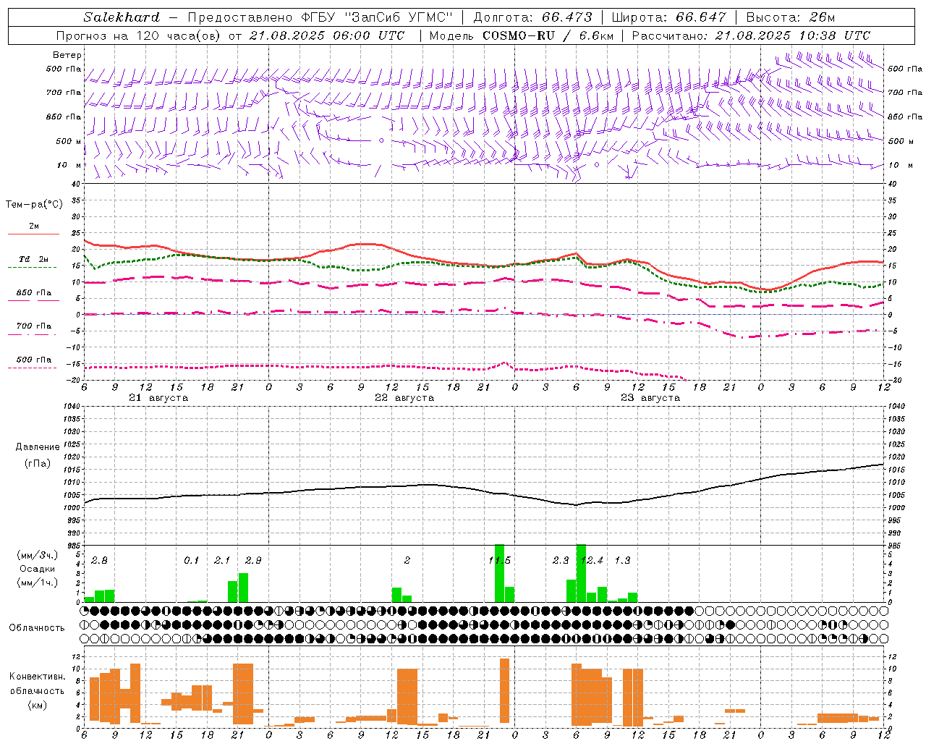Image resolution: width=926 pixels, height=741 pixels.
Task: Click the Td 2м legend label
Action: pos(33,259)
